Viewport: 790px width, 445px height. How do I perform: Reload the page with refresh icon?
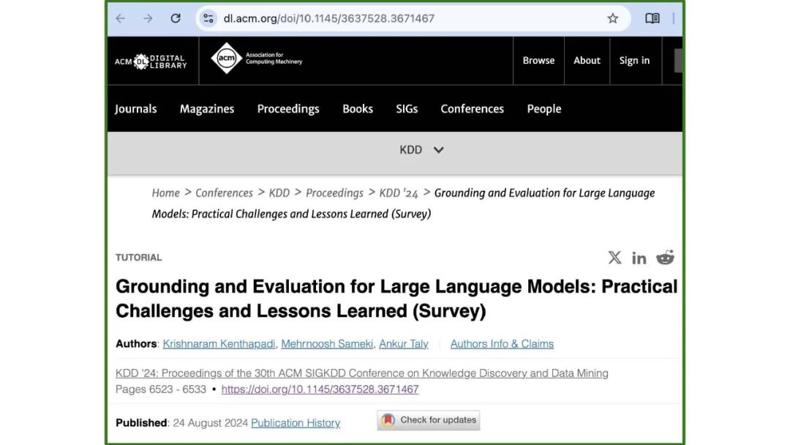[x=176, y=18]
